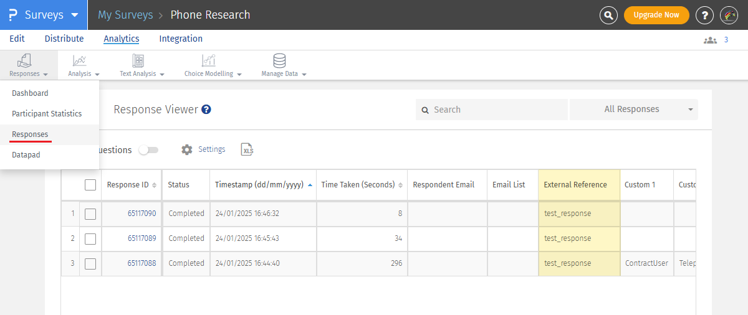Select all responses with header checkbox
Image resolution: width=748 pixels, height=315 pixels.
pyautogui.click(x=90, y=185)
